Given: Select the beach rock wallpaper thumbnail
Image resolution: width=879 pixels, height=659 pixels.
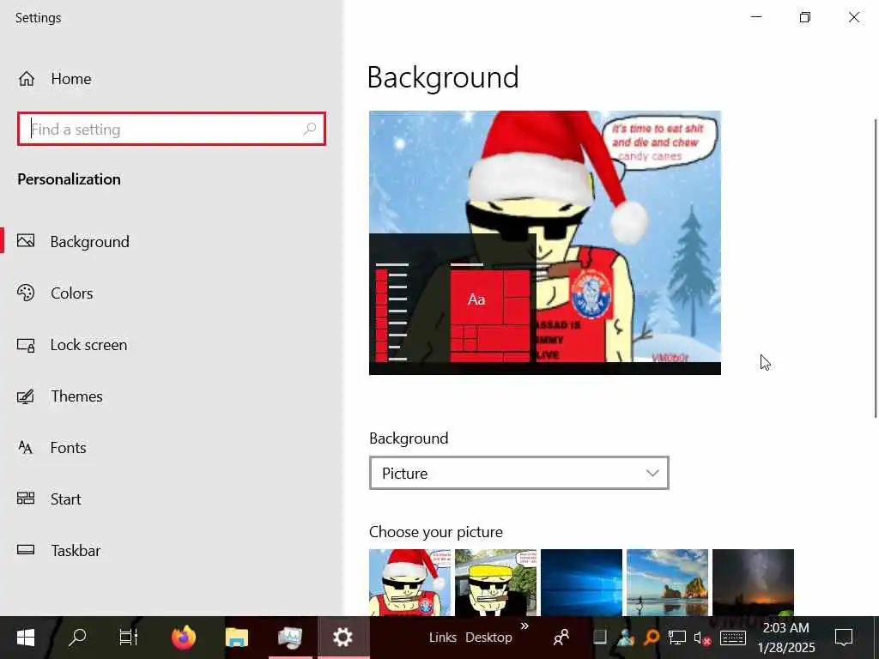Looking at the screenshot, I should (x=667, y=583).
